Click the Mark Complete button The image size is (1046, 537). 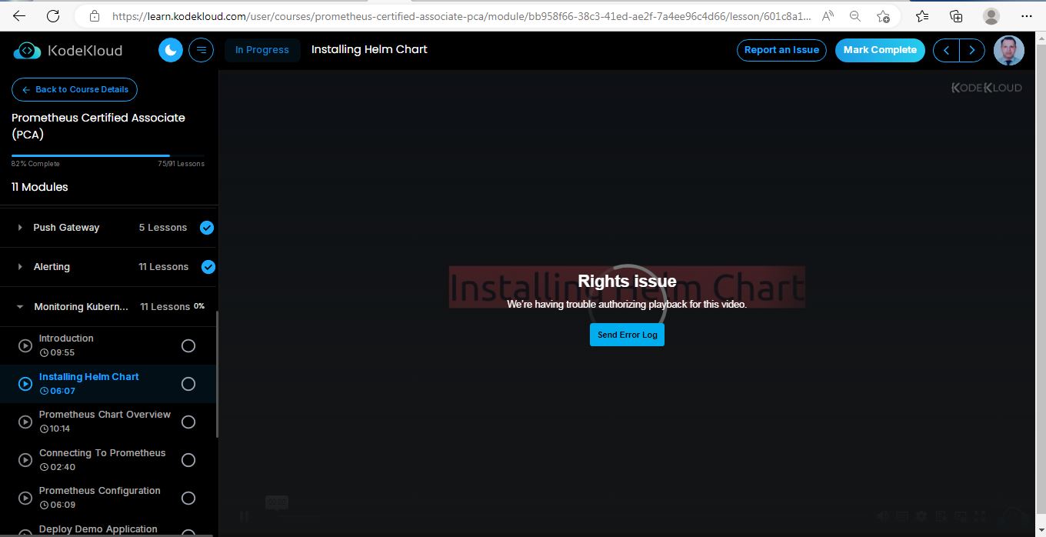[880, 50]
